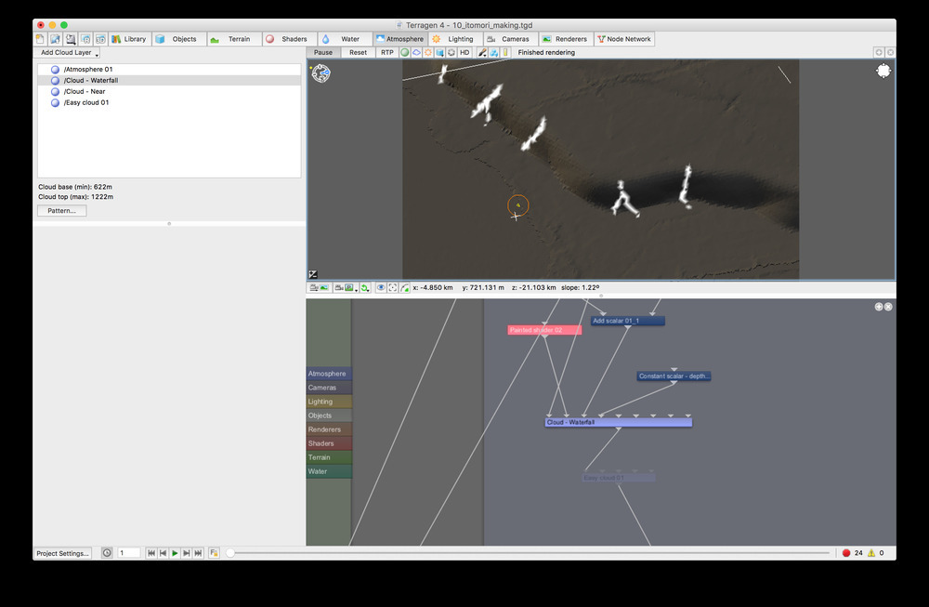Click the camera perspective mode icon
The image size is (929, 607).
tap(345, 287)
